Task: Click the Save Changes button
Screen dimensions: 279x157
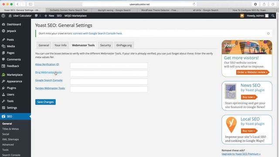Action: pyautogui.click(x=45, y=102)
